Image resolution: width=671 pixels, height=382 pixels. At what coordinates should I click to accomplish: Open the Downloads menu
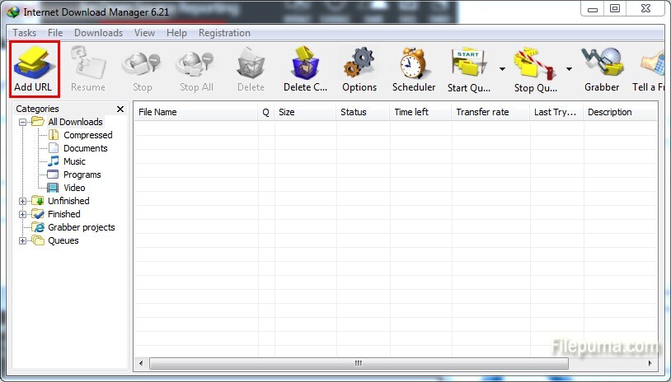point(98,33)
